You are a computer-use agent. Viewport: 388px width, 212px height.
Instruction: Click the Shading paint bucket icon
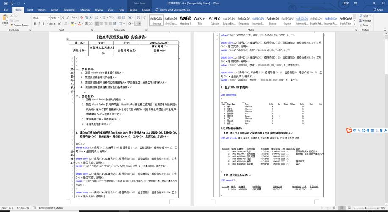pyautogui.click(x=130, y=24)
